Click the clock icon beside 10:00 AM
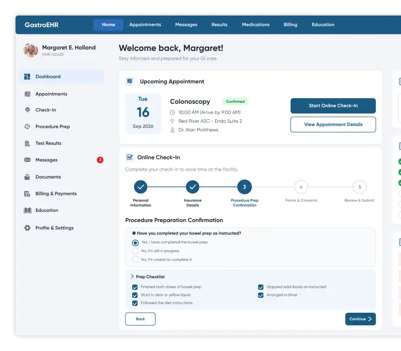This screenshot has height=351, width=401. click(172, 112)
